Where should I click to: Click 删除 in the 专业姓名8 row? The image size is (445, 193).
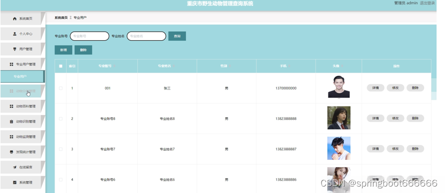click(x=415, y=119)
